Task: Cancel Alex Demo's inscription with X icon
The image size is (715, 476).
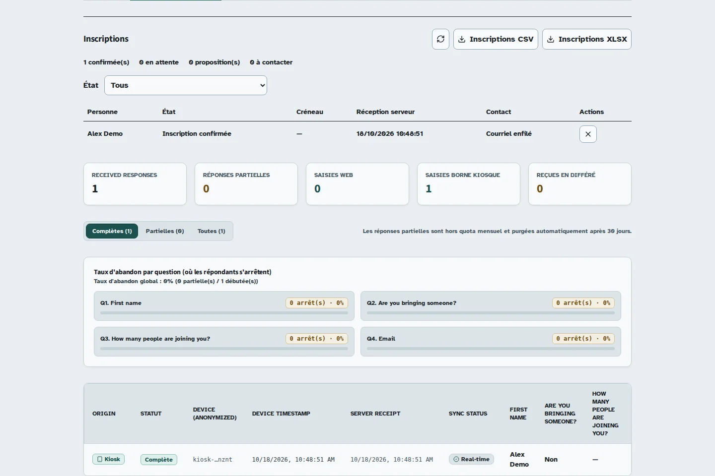Action: (588, 134)
